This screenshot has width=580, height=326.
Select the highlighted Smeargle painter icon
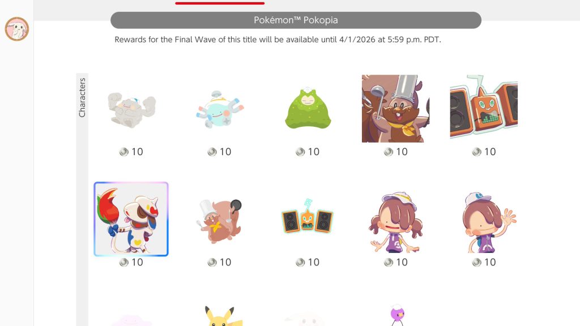tap(131, 219)
